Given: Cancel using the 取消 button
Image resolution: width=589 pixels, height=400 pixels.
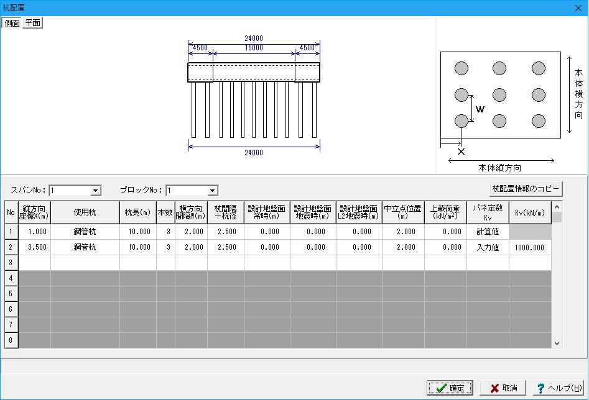Looking at the screenshot, I should point(503,388).
